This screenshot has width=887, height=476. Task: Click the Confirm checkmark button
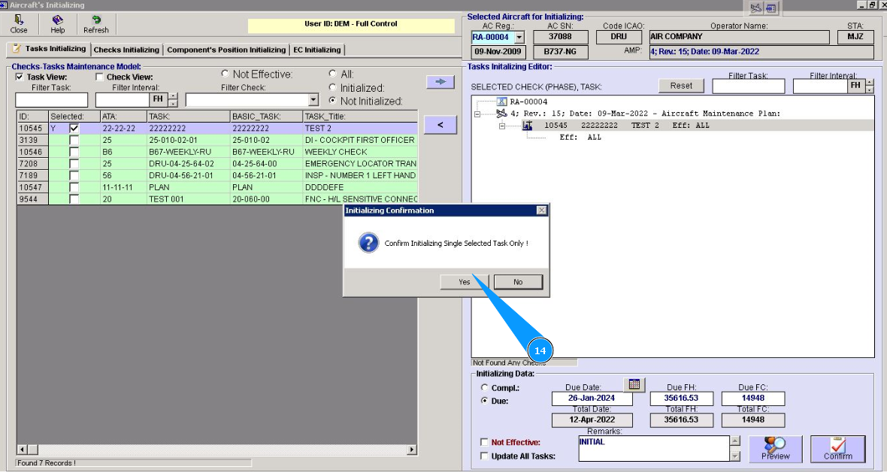838,449
